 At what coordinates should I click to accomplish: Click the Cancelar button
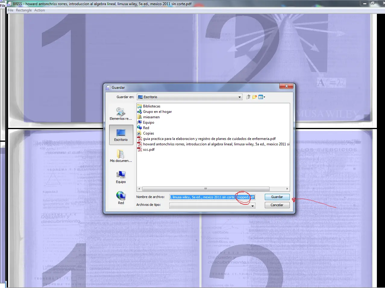277,205
